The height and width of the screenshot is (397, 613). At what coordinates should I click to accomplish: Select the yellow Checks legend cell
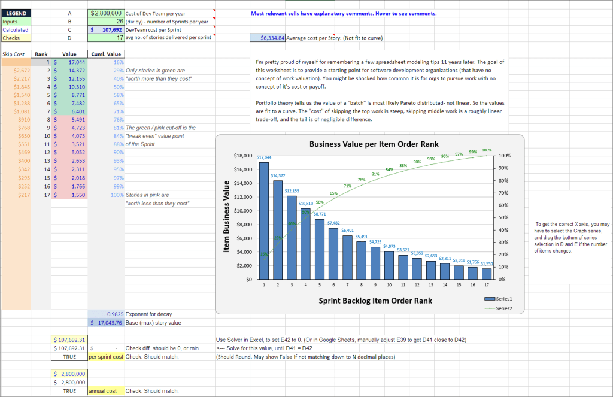pos(16,38)
